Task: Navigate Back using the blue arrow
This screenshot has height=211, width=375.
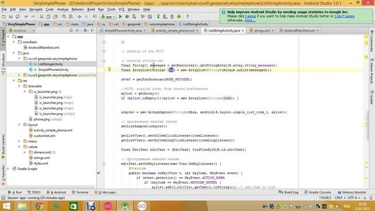Action: pyautogui.click(x=79, y=16)
